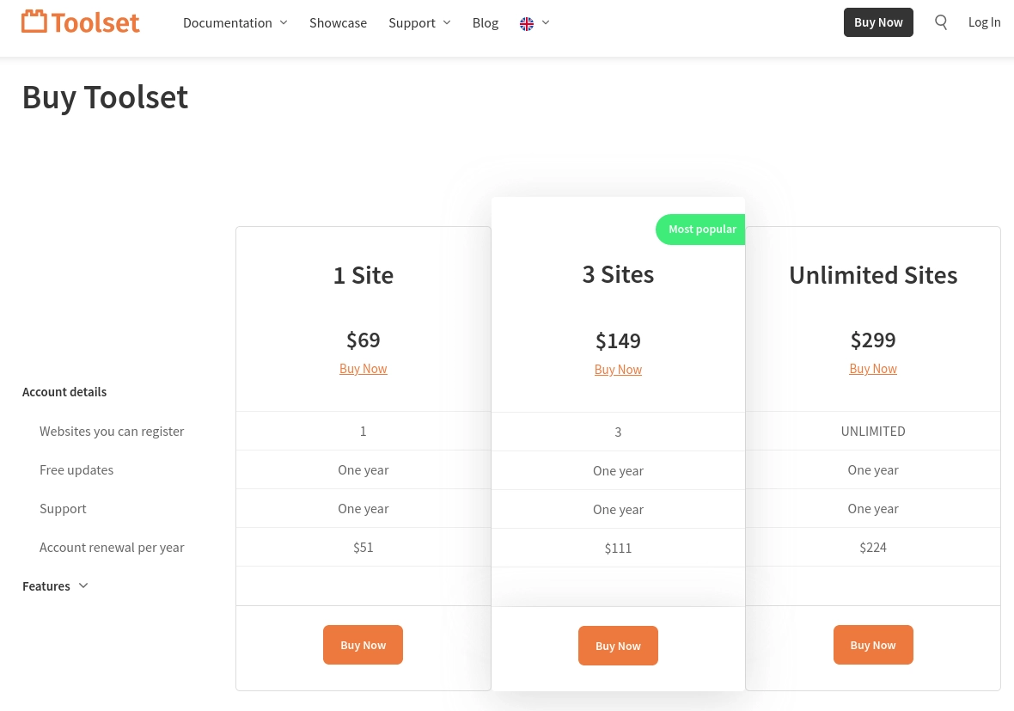Screen dimensions: 1014x711
Task: Expand the Documentation chevron arrow
Action: click(x=284, y=22)
